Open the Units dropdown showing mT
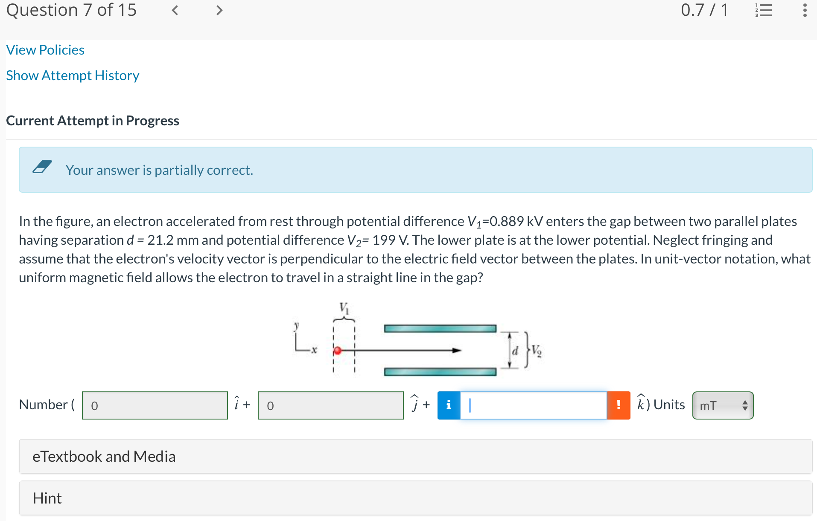The width and height of the screenshot is (817, 521). point(722,405)
